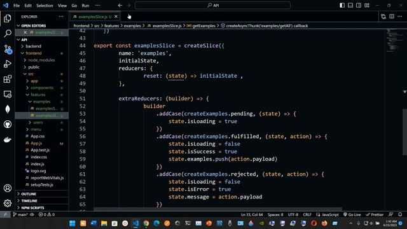Viewport: 407px width, 229px height.
Task: Collapse the Open Editors section
Action: pyautogui.click(x=42, y=25)
